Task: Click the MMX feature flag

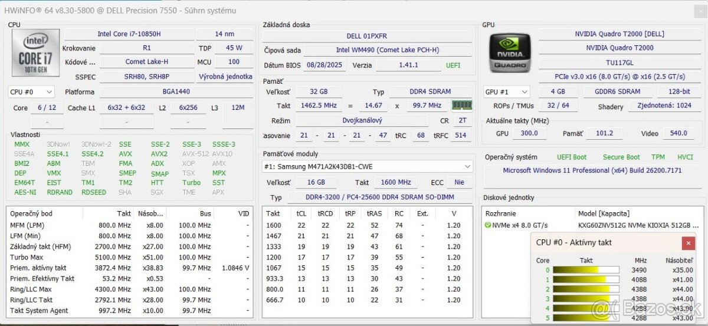Action: point(22,144)
